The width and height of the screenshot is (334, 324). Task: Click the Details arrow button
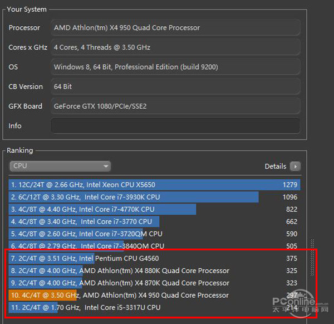295,166
